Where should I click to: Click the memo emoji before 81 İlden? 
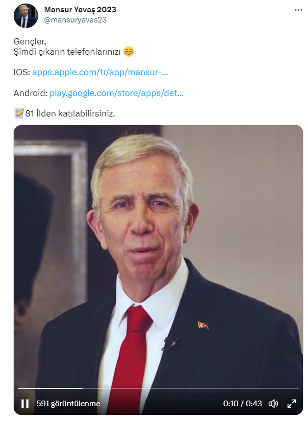(18, 113)
